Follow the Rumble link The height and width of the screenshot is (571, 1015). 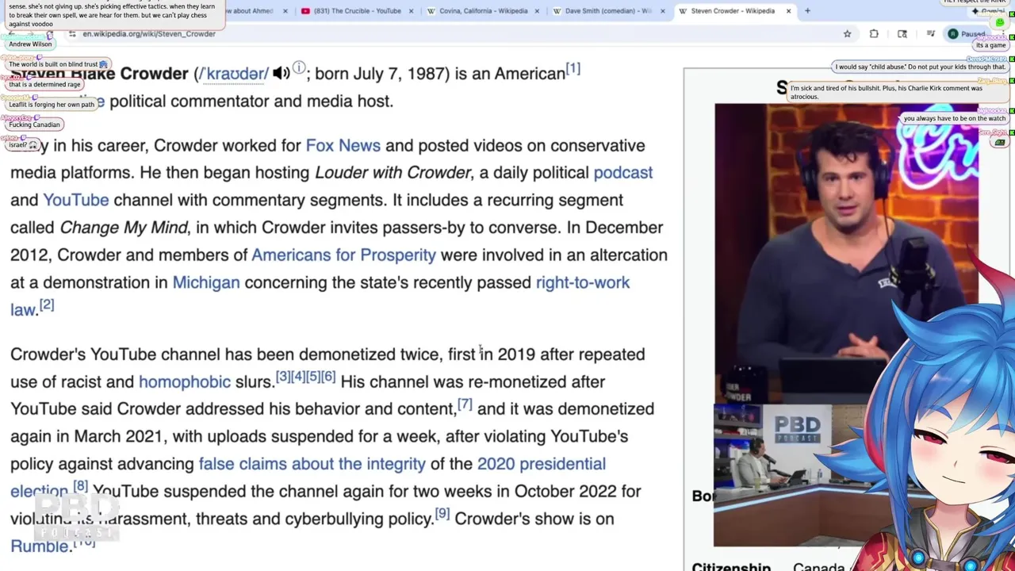40,546
